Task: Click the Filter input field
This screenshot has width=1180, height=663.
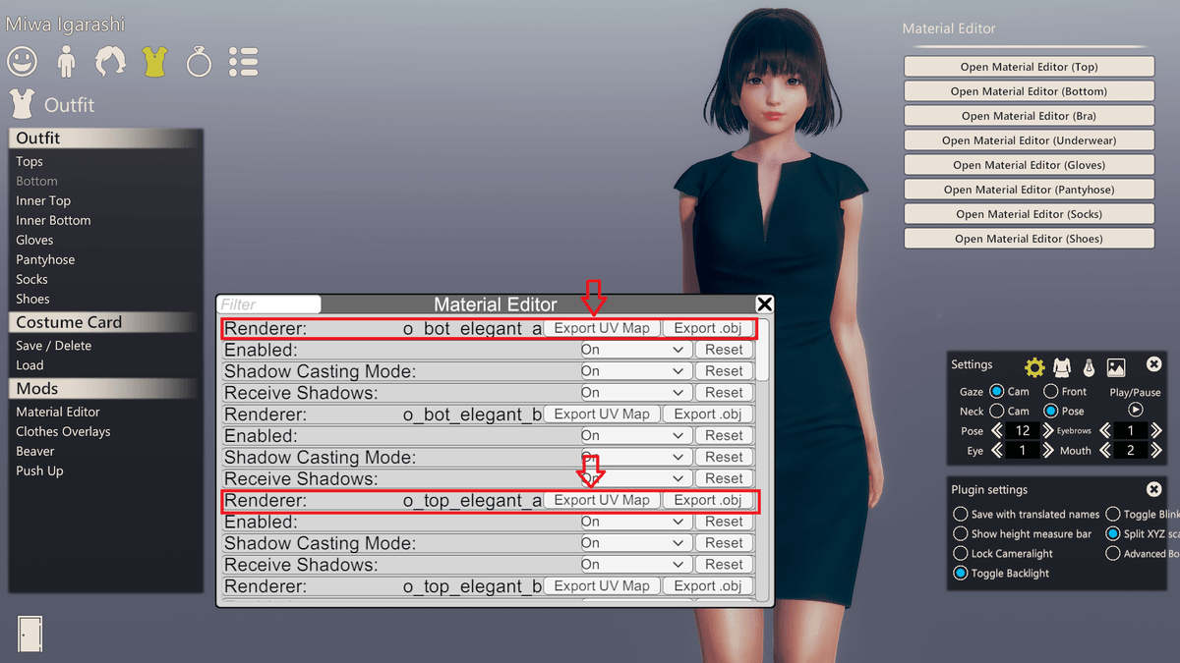Action: click(x=269, y=305)
